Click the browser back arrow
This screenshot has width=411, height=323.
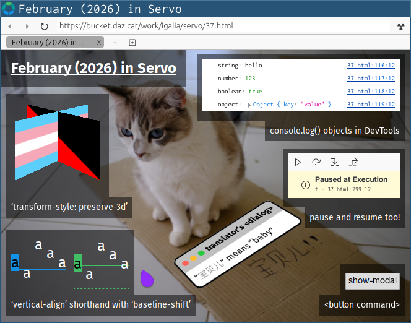[10, 27]
